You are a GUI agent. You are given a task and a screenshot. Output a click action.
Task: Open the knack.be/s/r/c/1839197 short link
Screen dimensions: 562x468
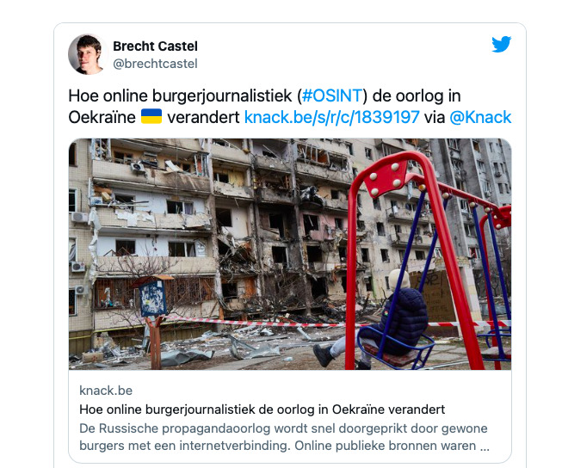[331, 117]
